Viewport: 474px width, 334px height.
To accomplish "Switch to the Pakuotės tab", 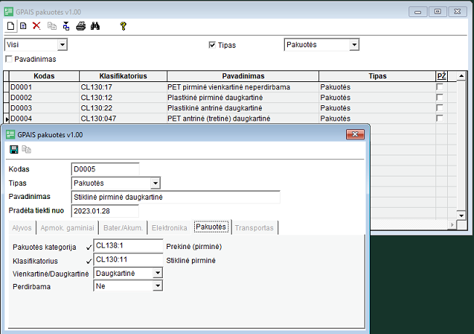I will [212, 227].
